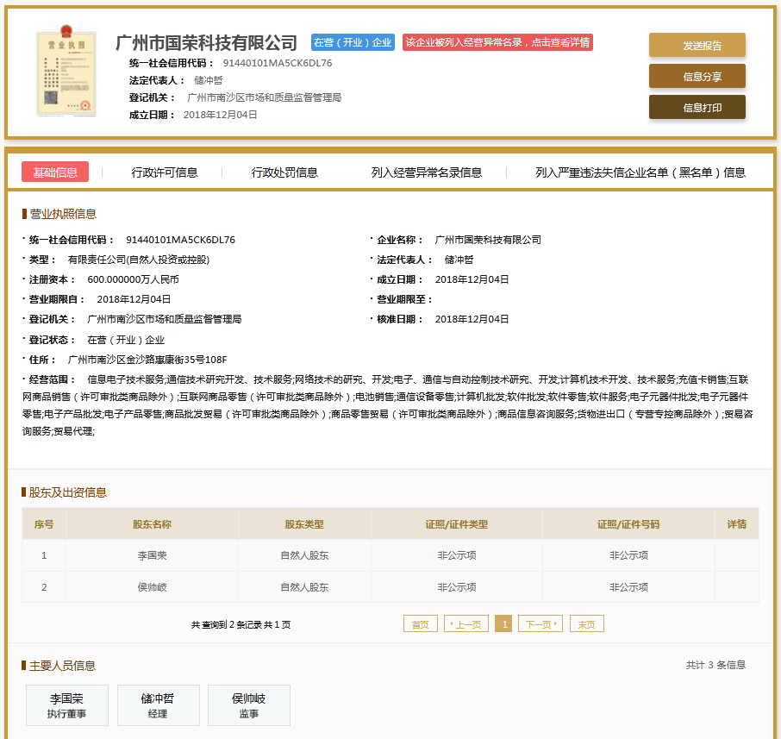
Task: Open the abnormal operation list warning badge
Action: (x=497, y=42)
